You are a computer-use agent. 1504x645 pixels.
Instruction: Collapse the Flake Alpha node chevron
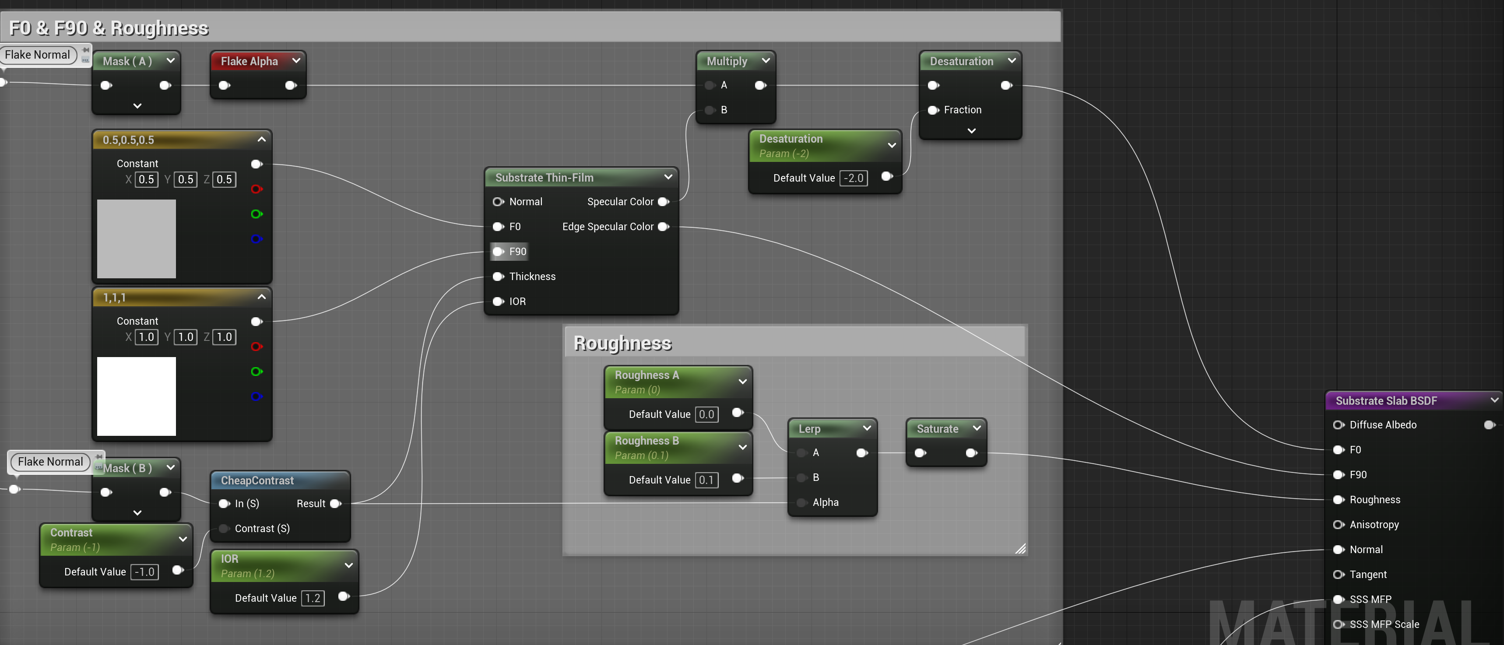coord(296,60)
